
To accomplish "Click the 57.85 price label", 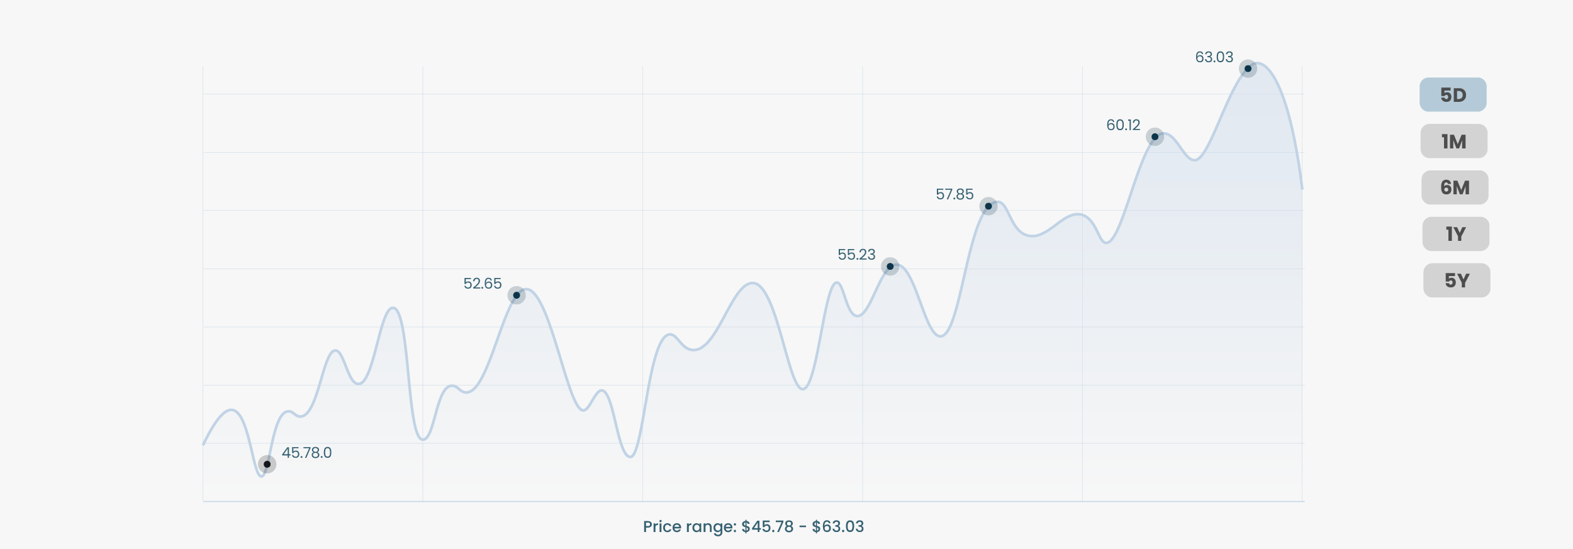I will click(954, 194).
